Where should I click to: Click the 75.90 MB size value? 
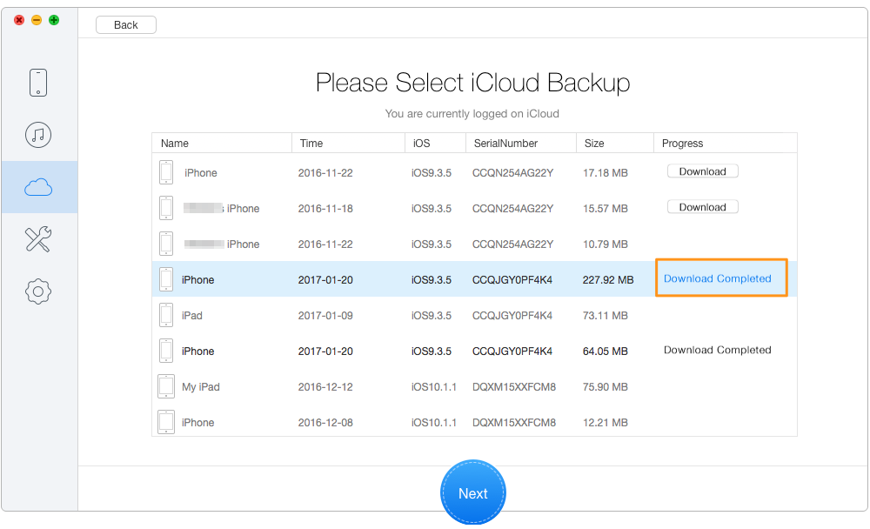(606, 387)
